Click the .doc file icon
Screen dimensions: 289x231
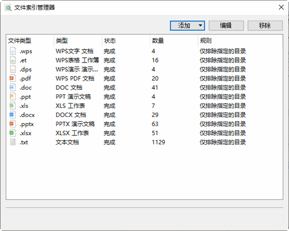pos(13,88)
